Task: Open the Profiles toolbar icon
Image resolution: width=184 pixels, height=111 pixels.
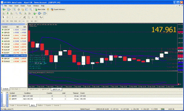Action: (x=8, y=9)
